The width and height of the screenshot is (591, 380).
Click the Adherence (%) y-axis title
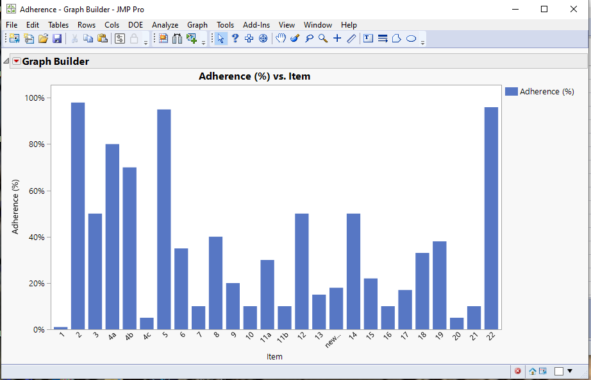coord(15,207)
